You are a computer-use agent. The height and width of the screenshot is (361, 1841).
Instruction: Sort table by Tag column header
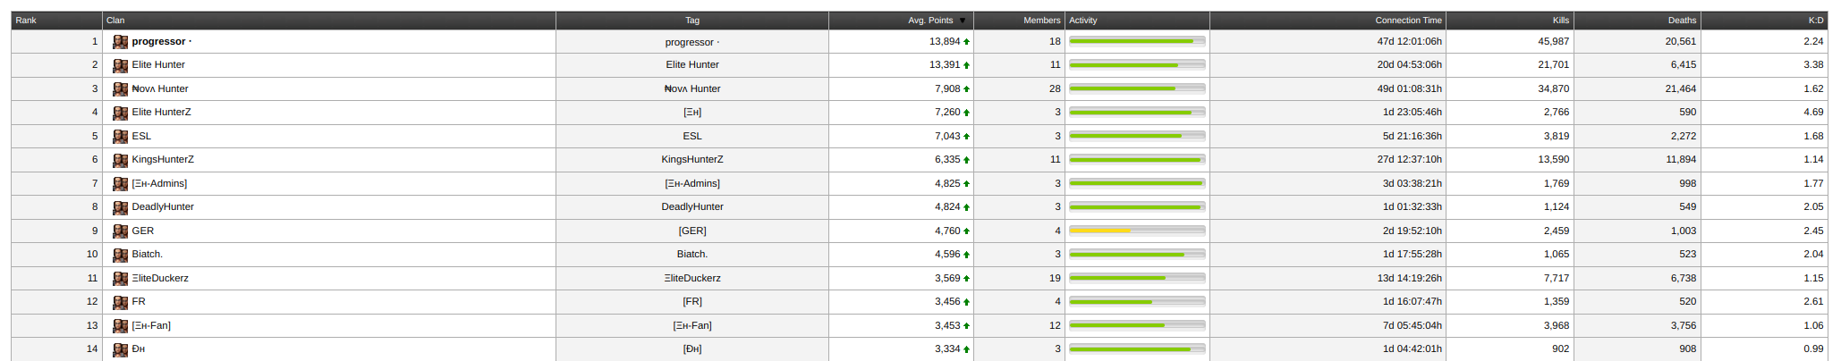click(x=692, y=20)
